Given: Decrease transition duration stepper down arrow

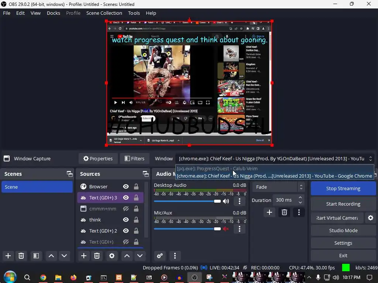Looking at the screenshot, I should click(x=300, y=203).
